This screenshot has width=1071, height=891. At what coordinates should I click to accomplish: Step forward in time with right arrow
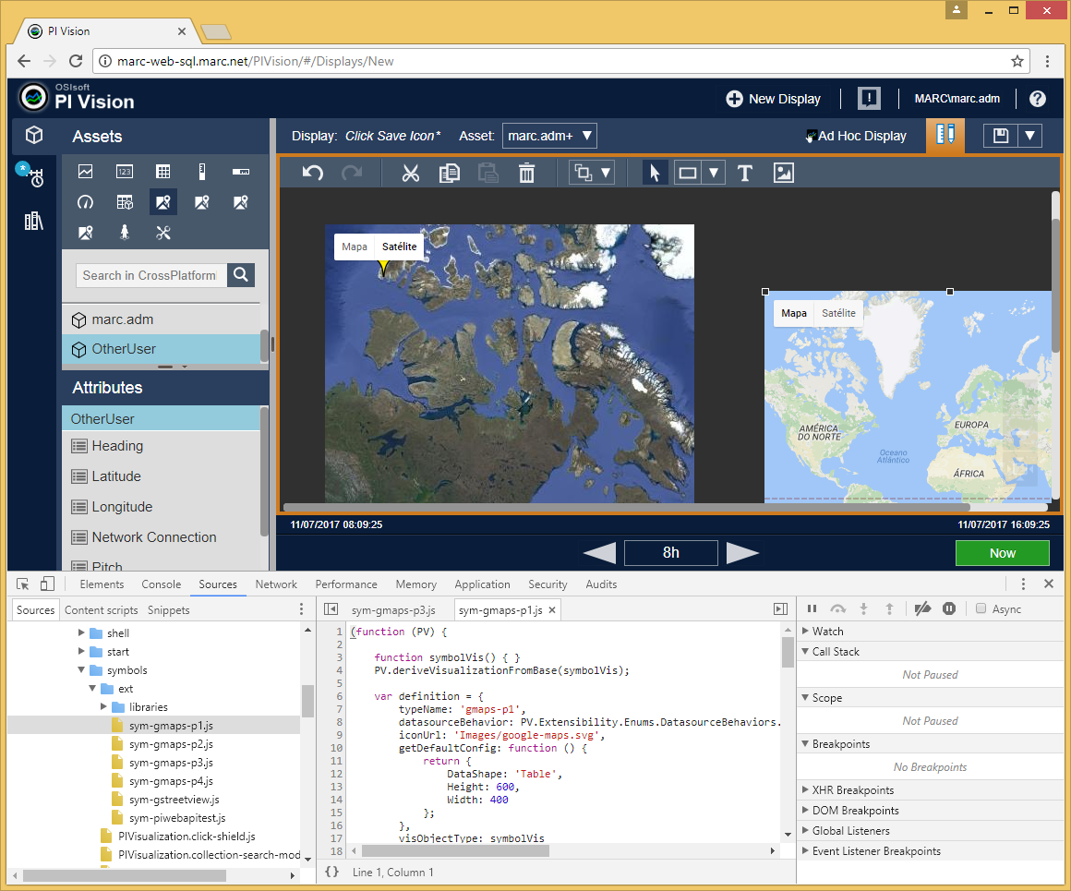point(742,553)
